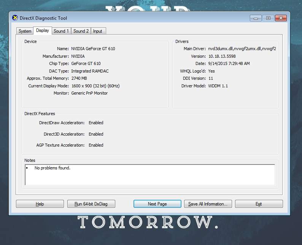Switch to the System tab
The height and width of the screenshot is (245, 302).
(x=25, y=31)
